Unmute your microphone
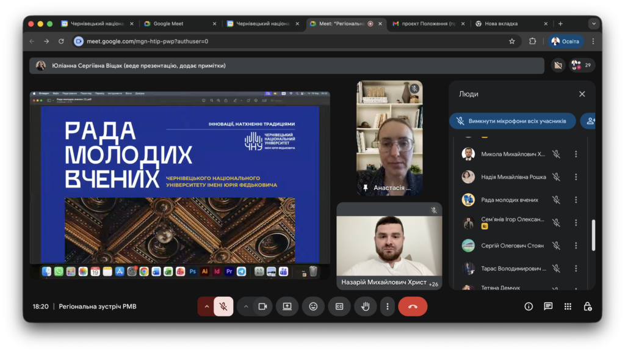625x353 pixels. pyautogui.click(x=223, y=307)
